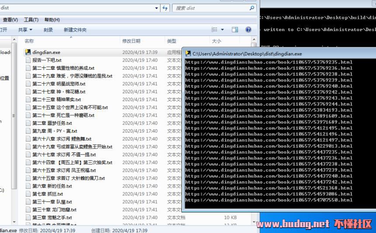Click the 10 KB size cell
This screenshot has height=233, width=376.
[x=230, y=218]
